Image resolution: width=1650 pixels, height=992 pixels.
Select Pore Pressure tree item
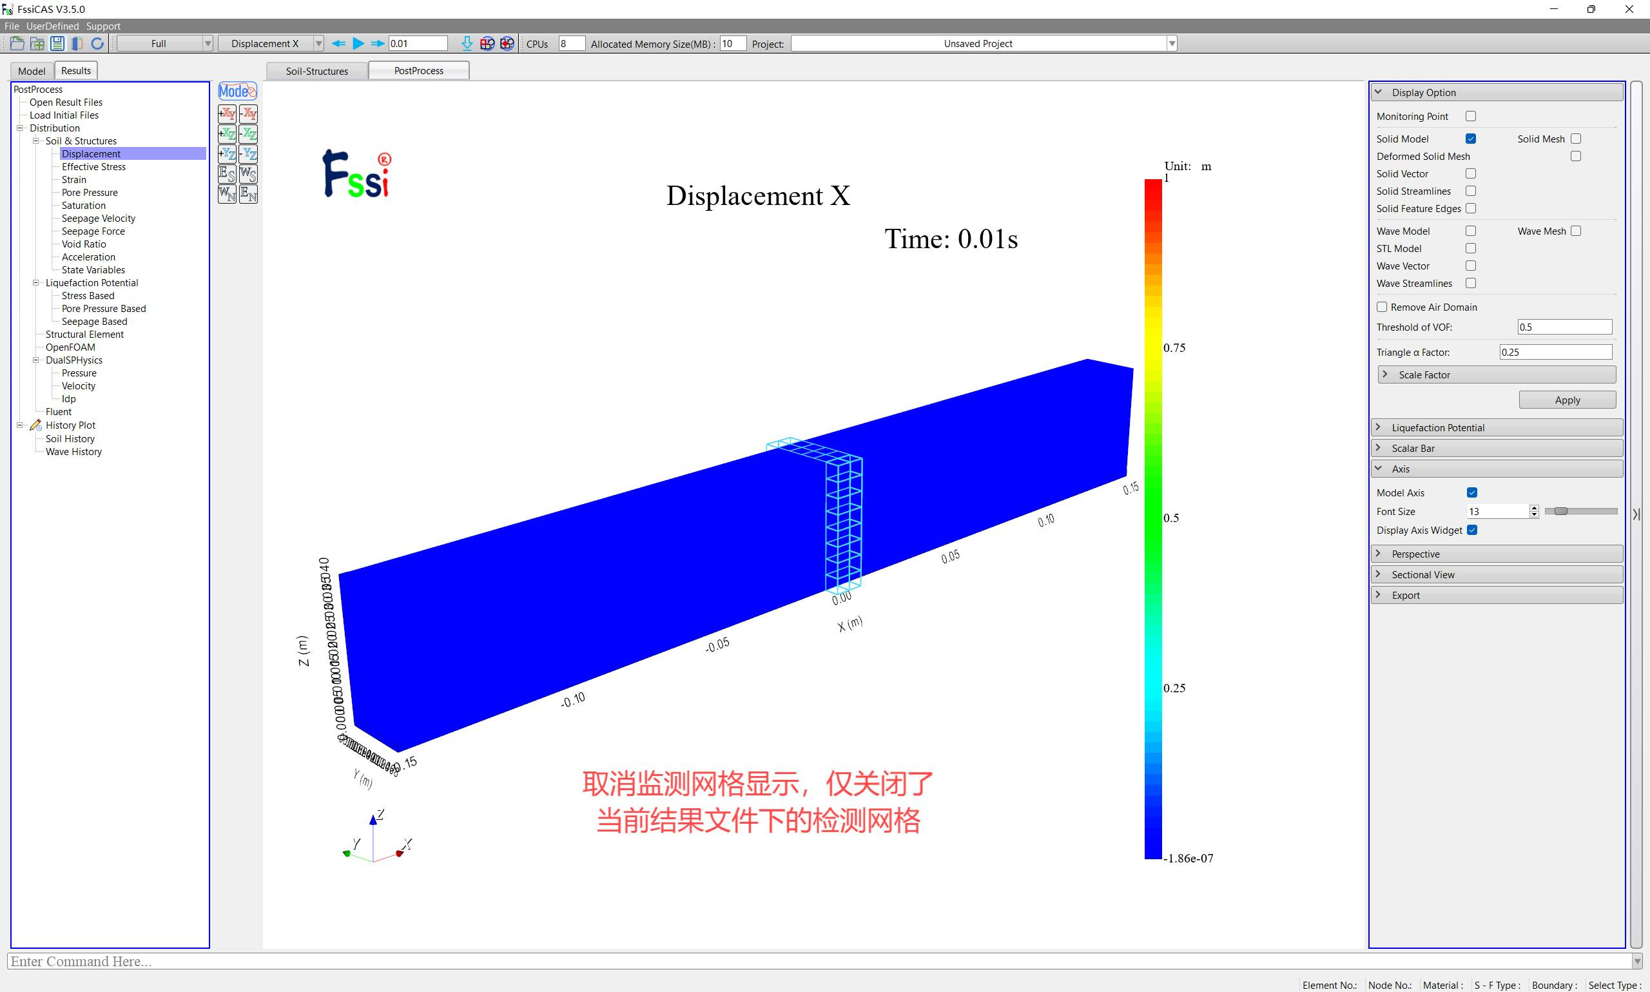coord(90,193)
